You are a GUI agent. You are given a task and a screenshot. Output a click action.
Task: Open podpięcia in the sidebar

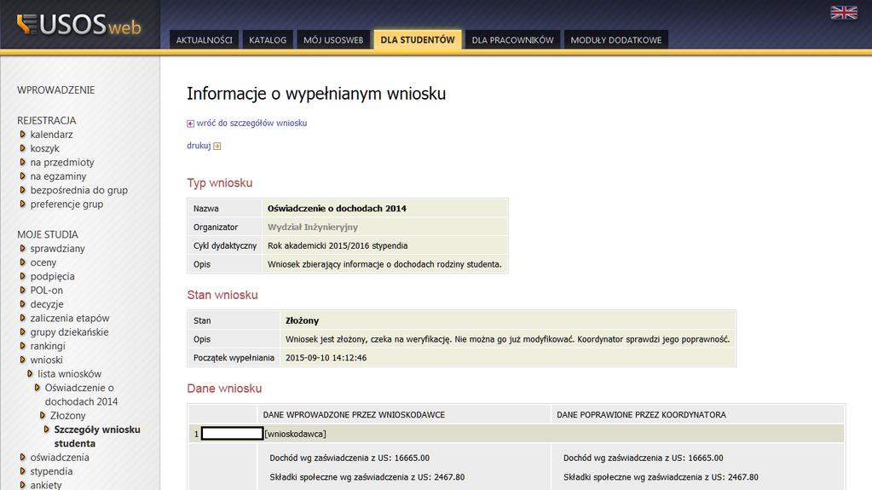(x=52, y=276)
